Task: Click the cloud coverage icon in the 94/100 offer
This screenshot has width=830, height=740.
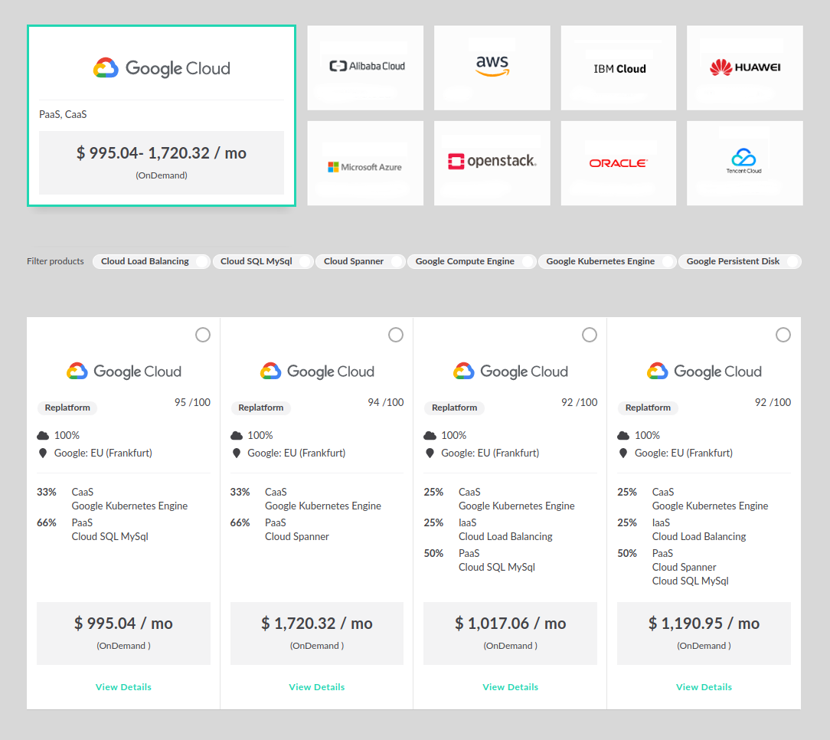Action: pos(237,435)
